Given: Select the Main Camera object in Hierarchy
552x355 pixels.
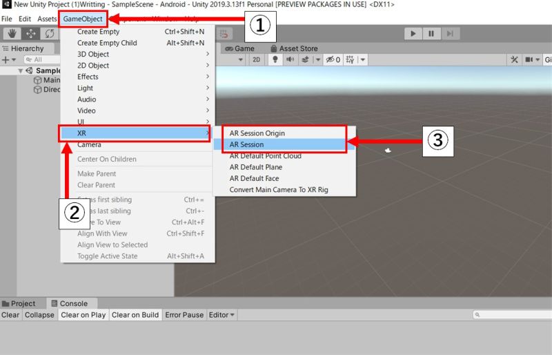Looking at the screenshot, I should (47, 80).
